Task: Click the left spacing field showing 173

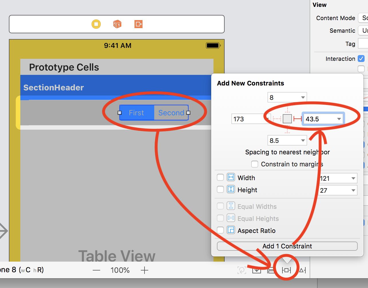Action: click(x=251, y=118)
